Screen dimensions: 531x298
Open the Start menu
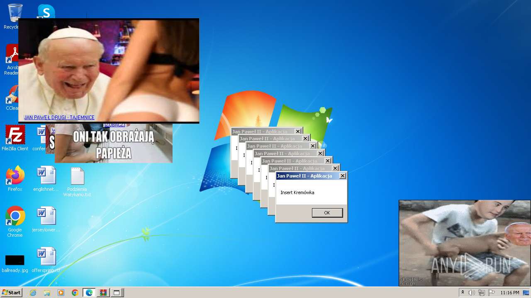[x=12, y=293]
